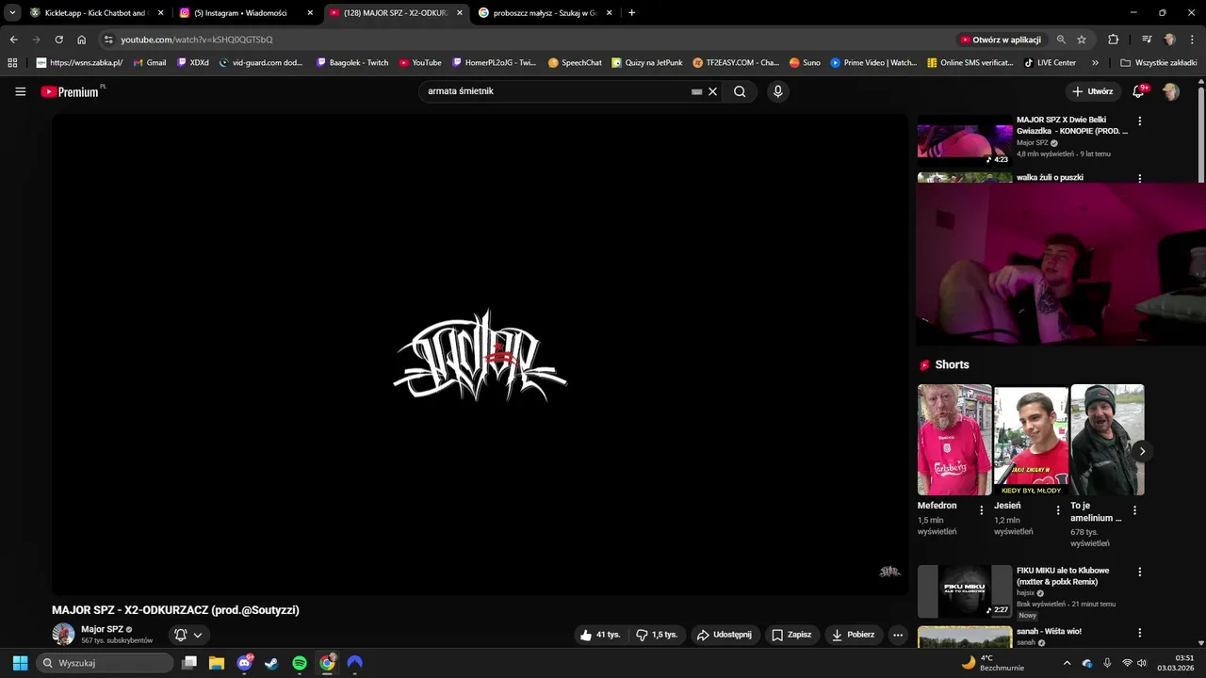Viewport: 1206px width, 678px height.
Task: Click Otwórz w aplikacji button
Action: 1001,40
